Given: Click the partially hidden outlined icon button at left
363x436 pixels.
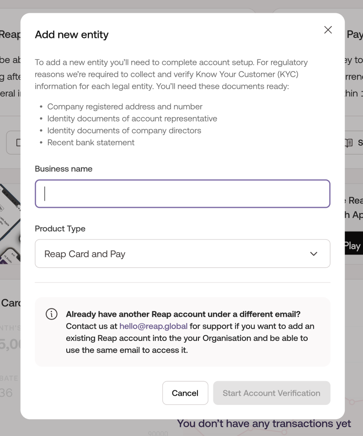Looking at the screenshot, I should tap(13, 143).
